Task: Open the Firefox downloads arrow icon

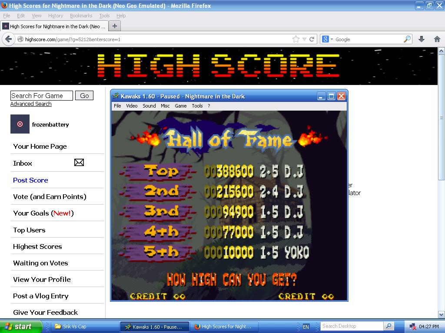Action: pos(422,39)
